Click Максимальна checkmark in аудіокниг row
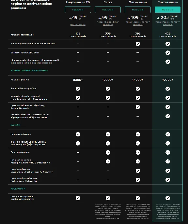188x224 pixels. click(x=168, y=198)
